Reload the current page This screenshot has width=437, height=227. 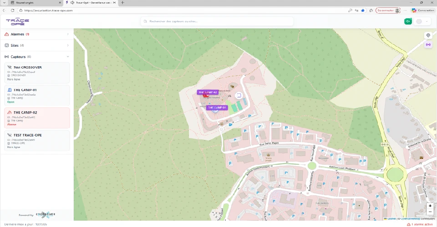pos(13,10)
